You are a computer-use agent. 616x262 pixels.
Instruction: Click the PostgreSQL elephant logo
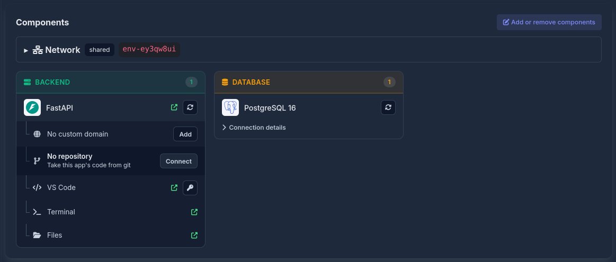click(230, 107)
